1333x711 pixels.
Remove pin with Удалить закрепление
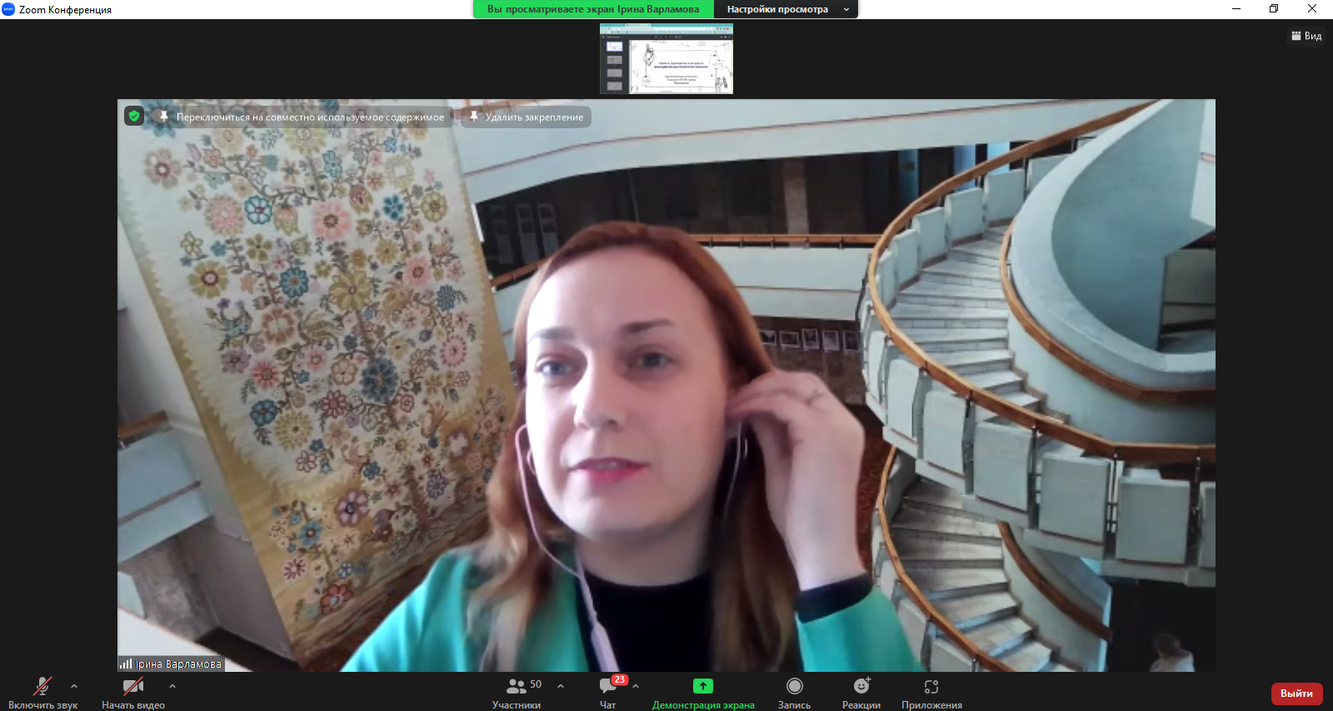(x=526, y=117)
